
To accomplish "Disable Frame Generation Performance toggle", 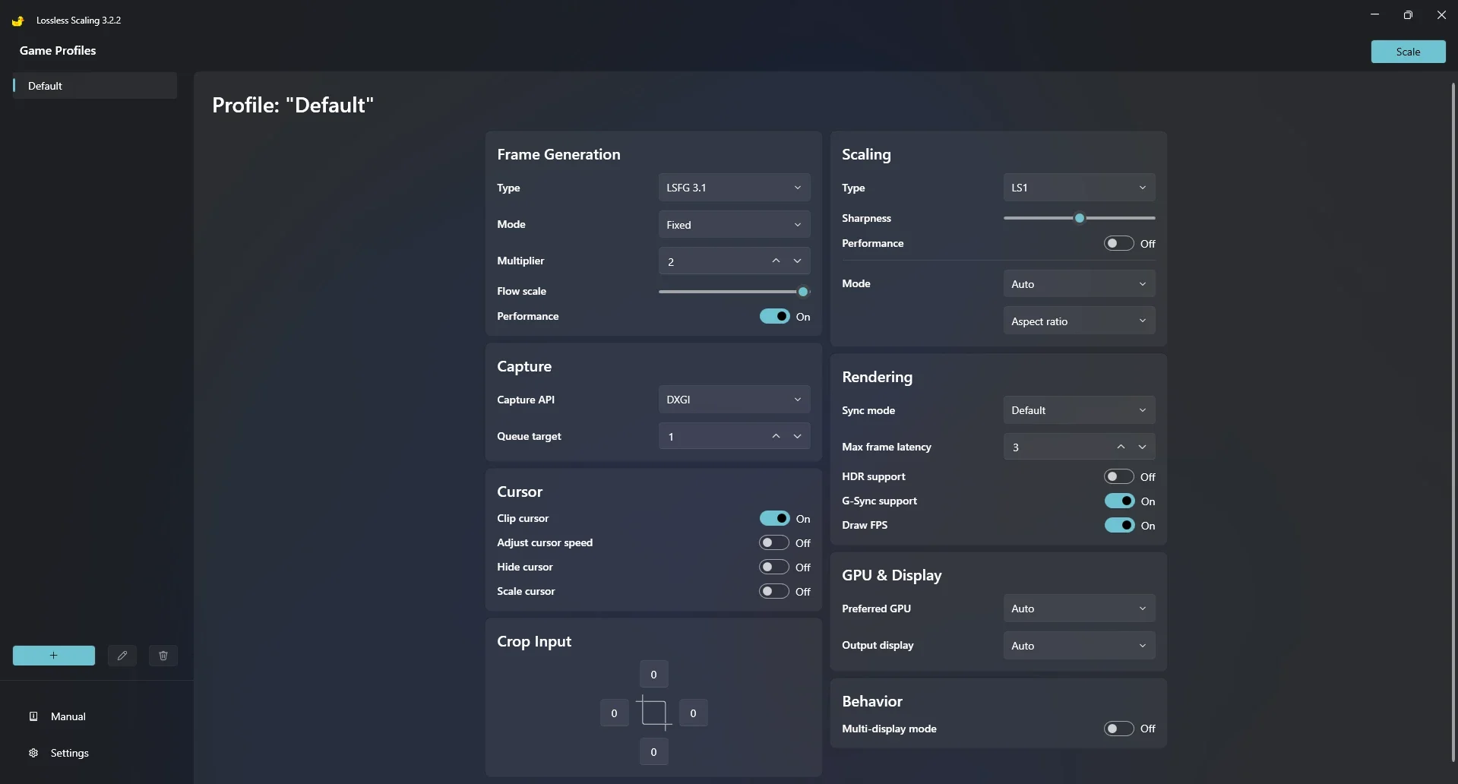I will pyautogui.click(x=775, y=316).
